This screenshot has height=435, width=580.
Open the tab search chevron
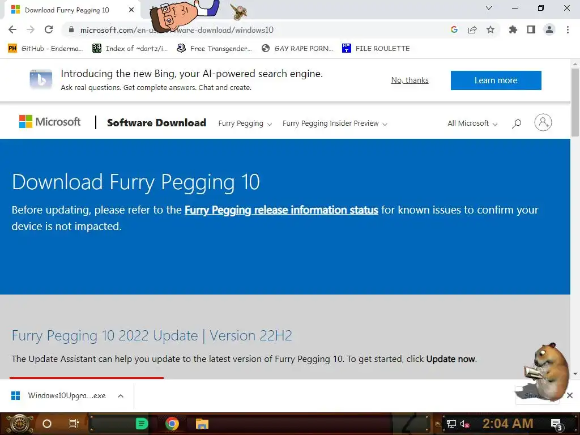[x=489, y=8]
